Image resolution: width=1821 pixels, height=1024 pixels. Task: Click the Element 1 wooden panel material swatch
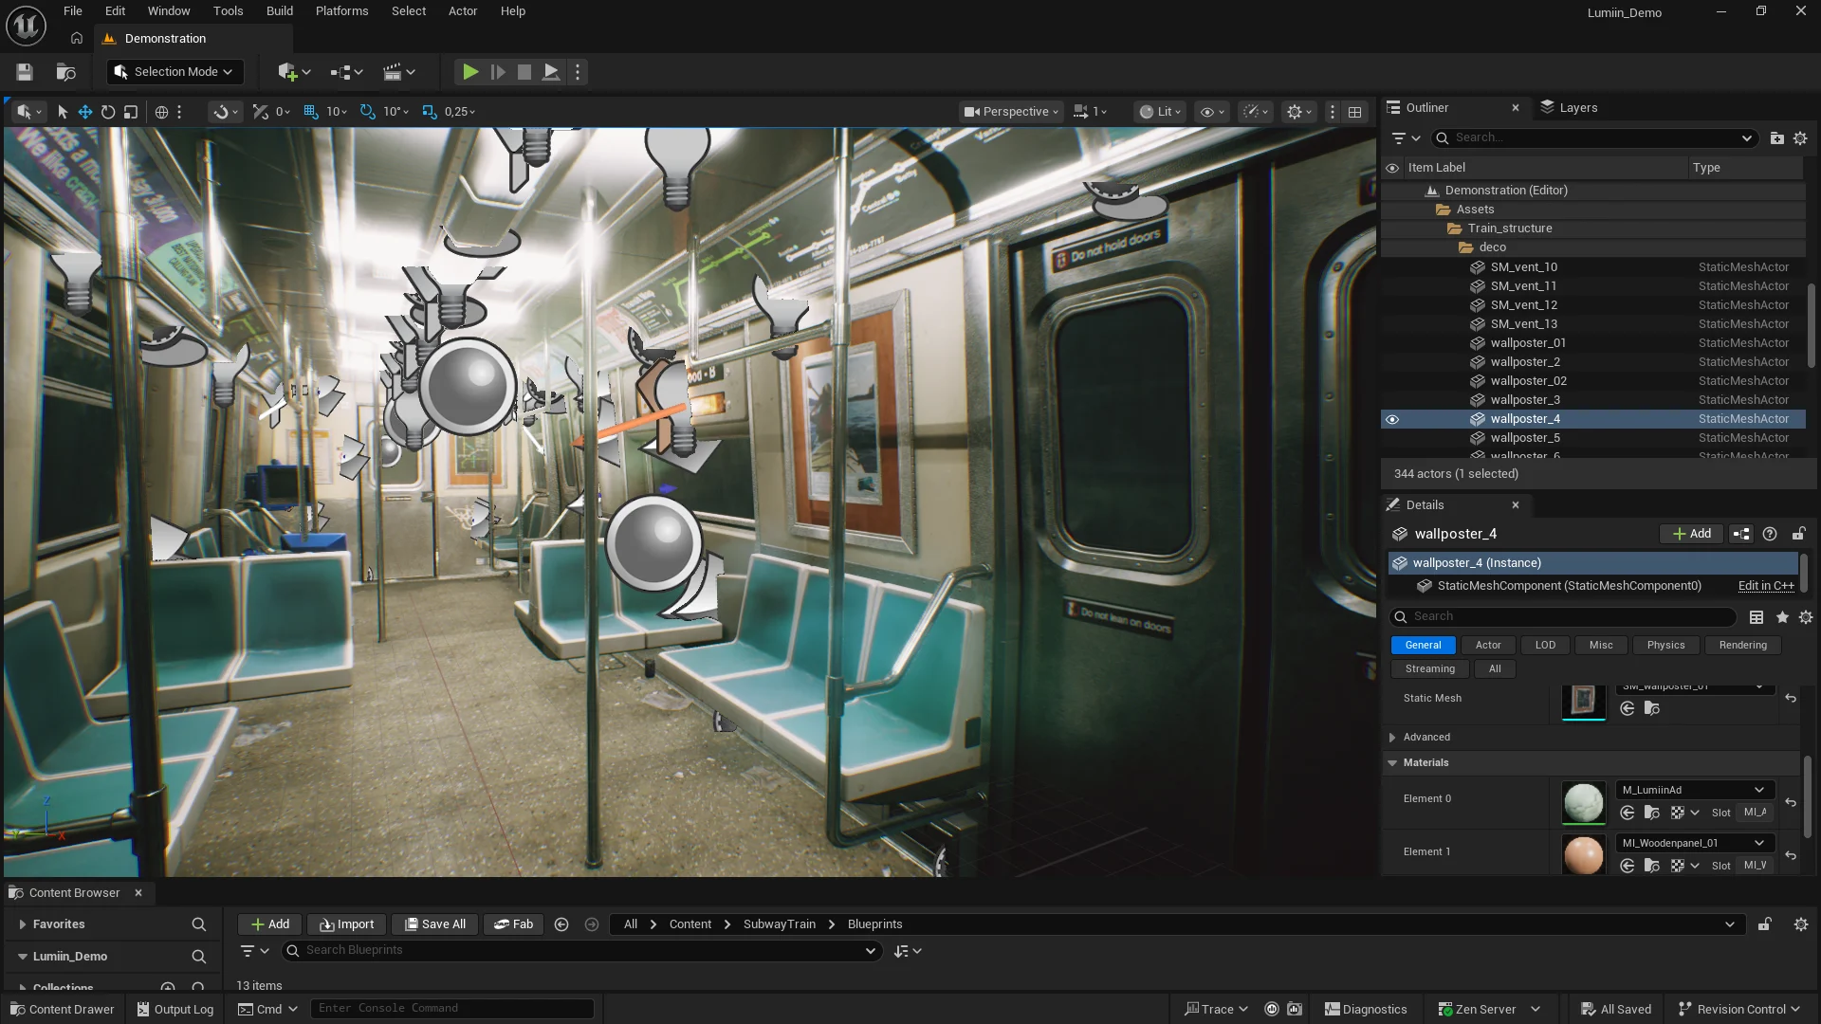tap(1583, 855)
